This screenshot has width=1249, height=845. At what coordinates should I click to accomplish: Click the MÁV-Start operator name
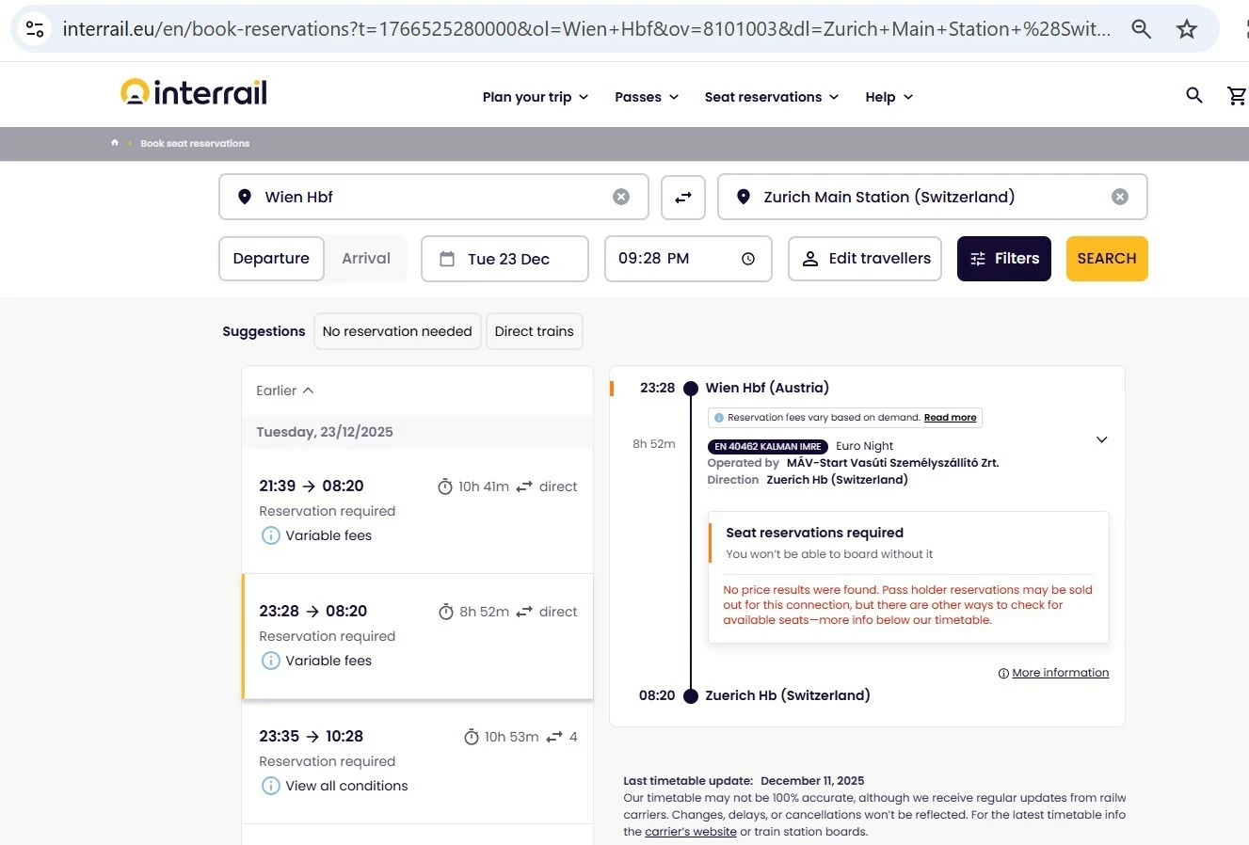[892, 463]
